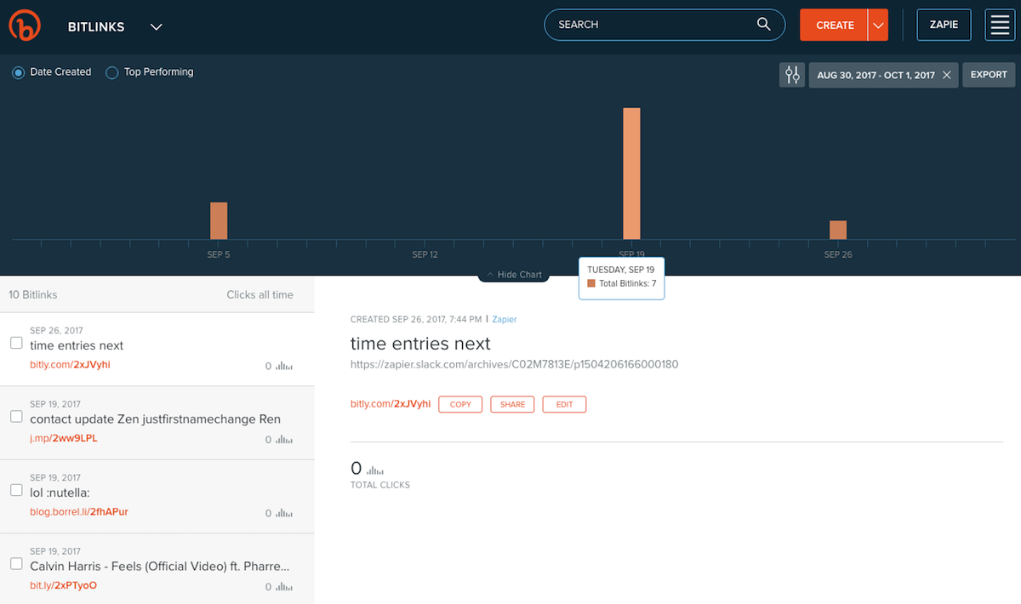
Task: Open the Create button dropdown arrow
Action: coord(878,25)
